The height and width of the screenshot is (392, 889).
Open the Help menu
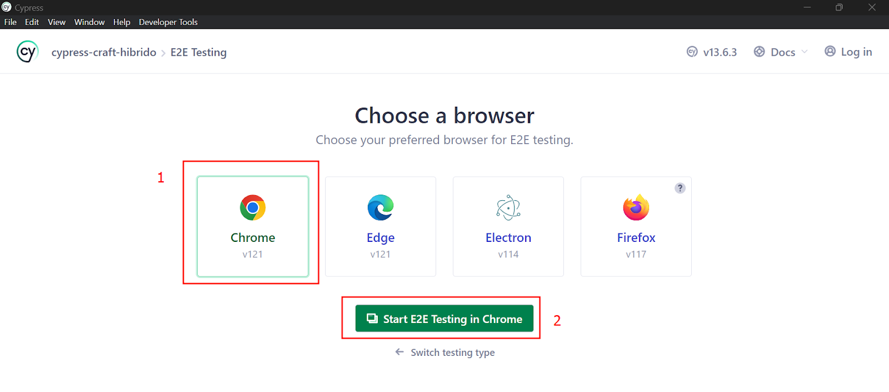pyautogui.click(x=122, y=22)
